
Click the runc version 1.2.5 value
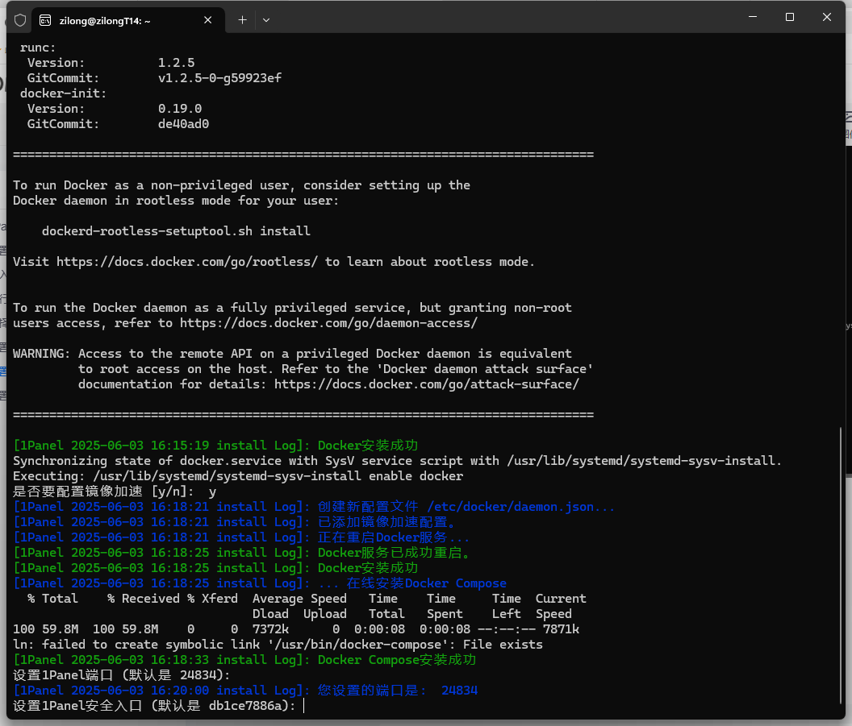pos(176,63)
